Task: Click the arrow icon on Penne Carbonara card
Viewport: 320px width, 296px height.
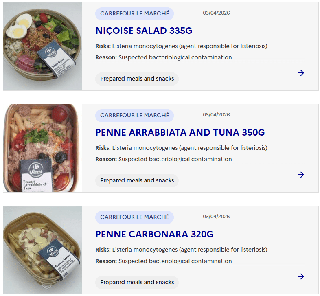Action: (x=300, y=276)
